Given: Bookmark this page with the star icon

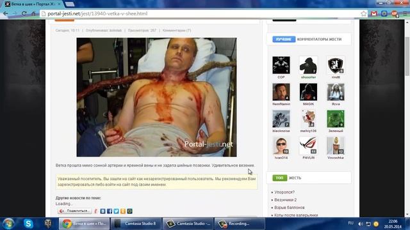Looking at the screenshot, I should pyautogui.click(x=363, y=13).
